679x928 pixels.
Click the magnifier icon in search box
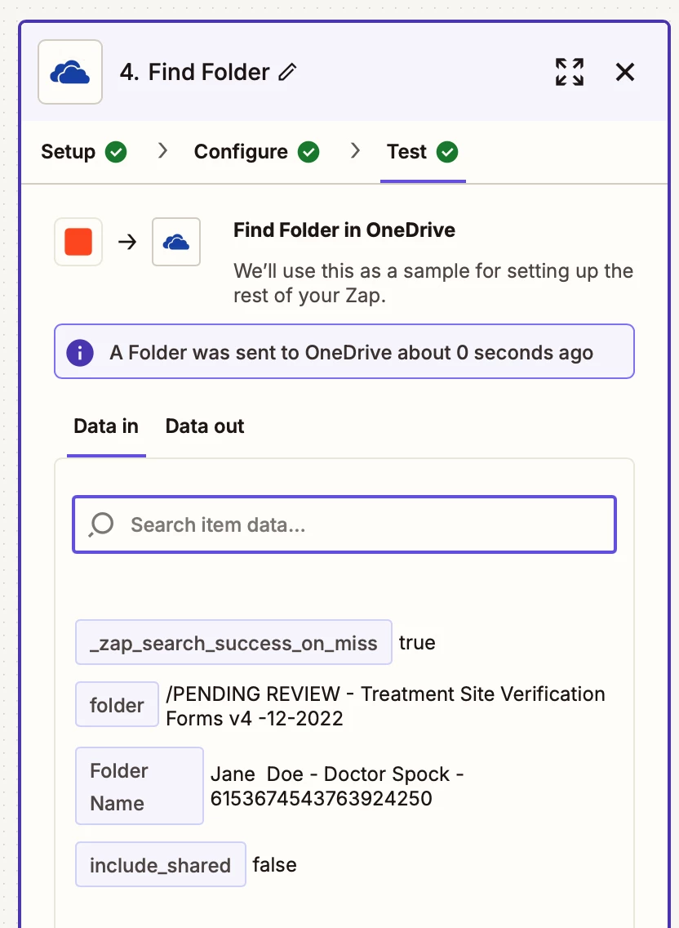click(101, 525)
